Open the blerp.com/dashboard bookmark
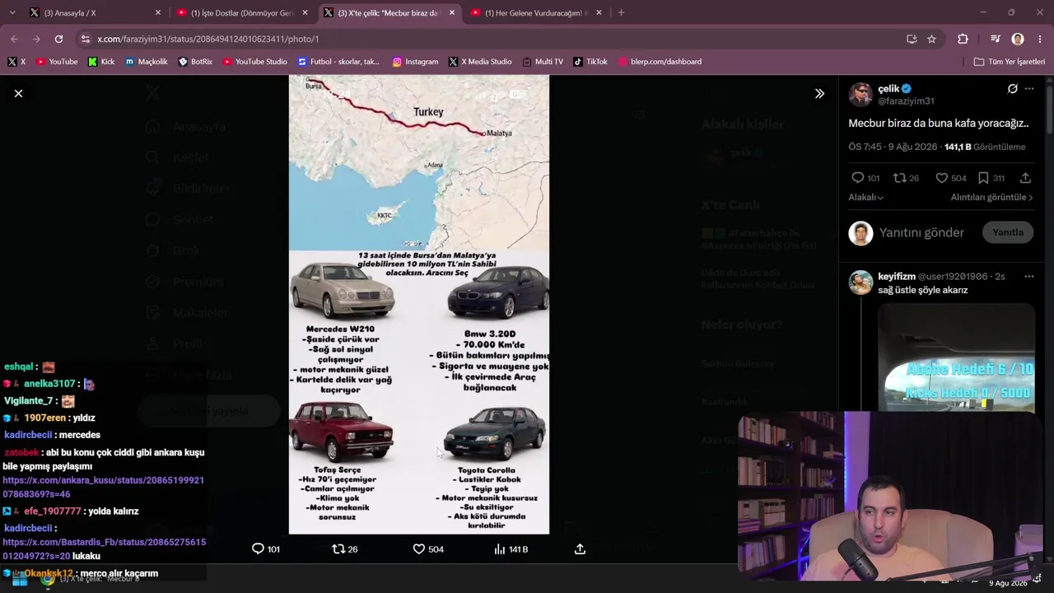The image size is (1054, 593). click(x=660, y=62)
